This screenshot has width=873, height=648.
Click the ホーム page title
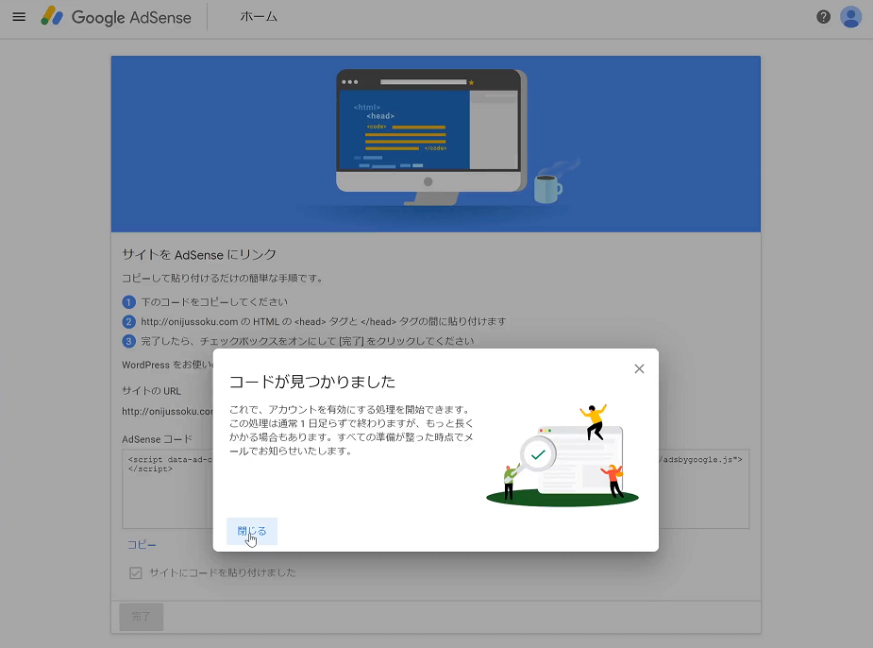click(259, 17)
